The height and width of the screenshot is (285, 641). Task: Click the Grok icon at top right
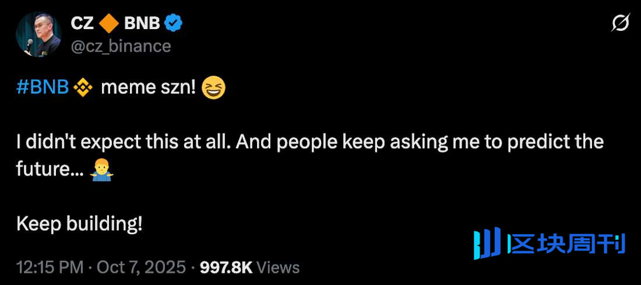click(x=621, y=23)
